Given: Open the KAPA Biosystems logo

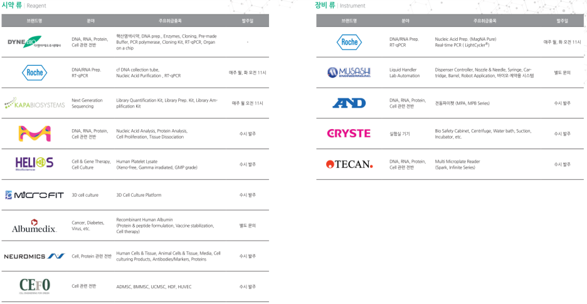Looking at the screenshot, I should [34, 103].
